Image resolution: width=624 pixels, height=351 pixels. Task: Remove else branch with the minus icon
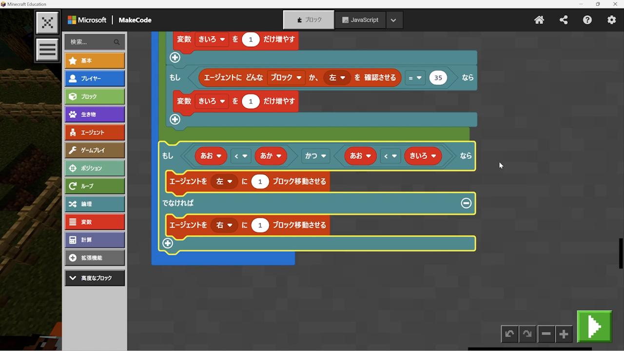click(466, 203)
